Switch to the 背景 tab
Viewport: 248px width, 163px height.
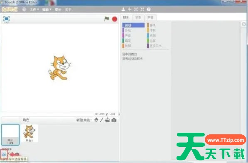(138, 17)
